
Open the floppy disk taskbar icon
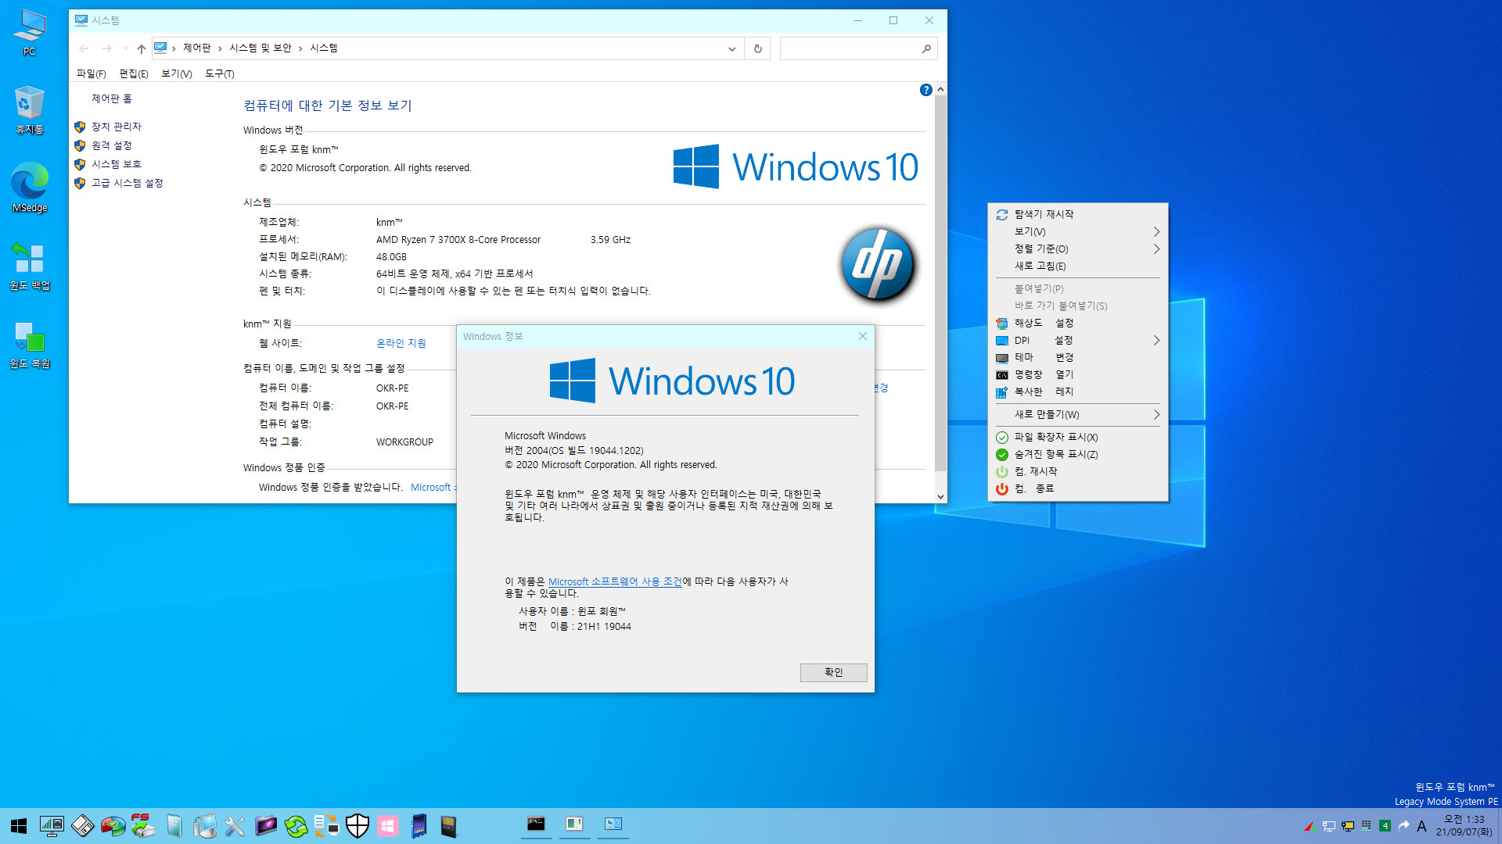83,826
